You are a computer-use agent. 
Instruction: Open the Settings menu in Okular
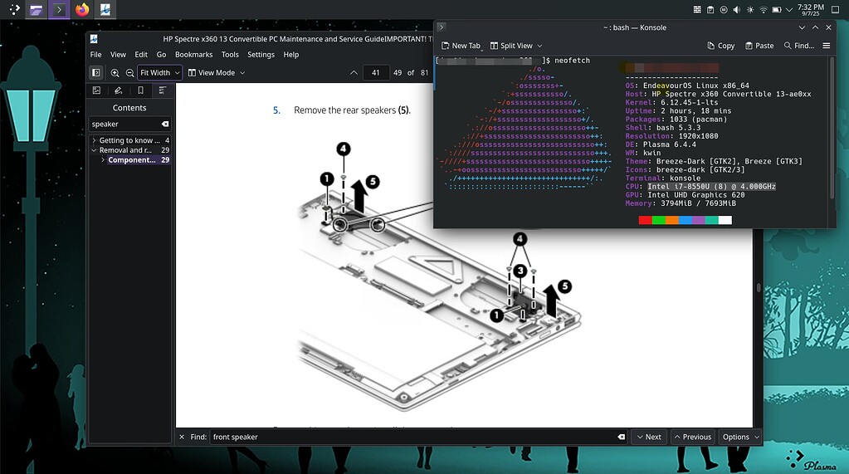(x=261, y=55)
